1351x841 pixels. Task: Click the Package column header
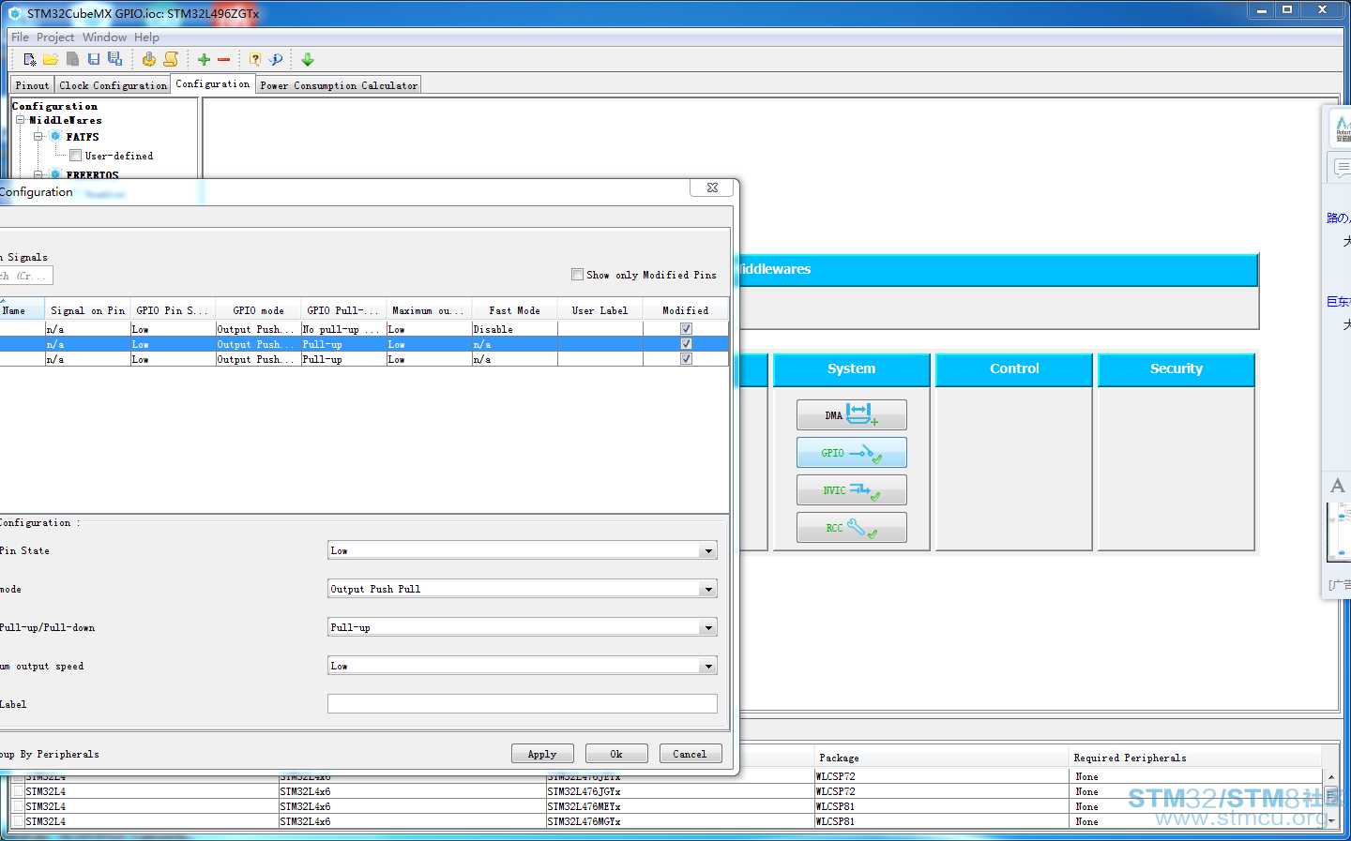point(942,758)
